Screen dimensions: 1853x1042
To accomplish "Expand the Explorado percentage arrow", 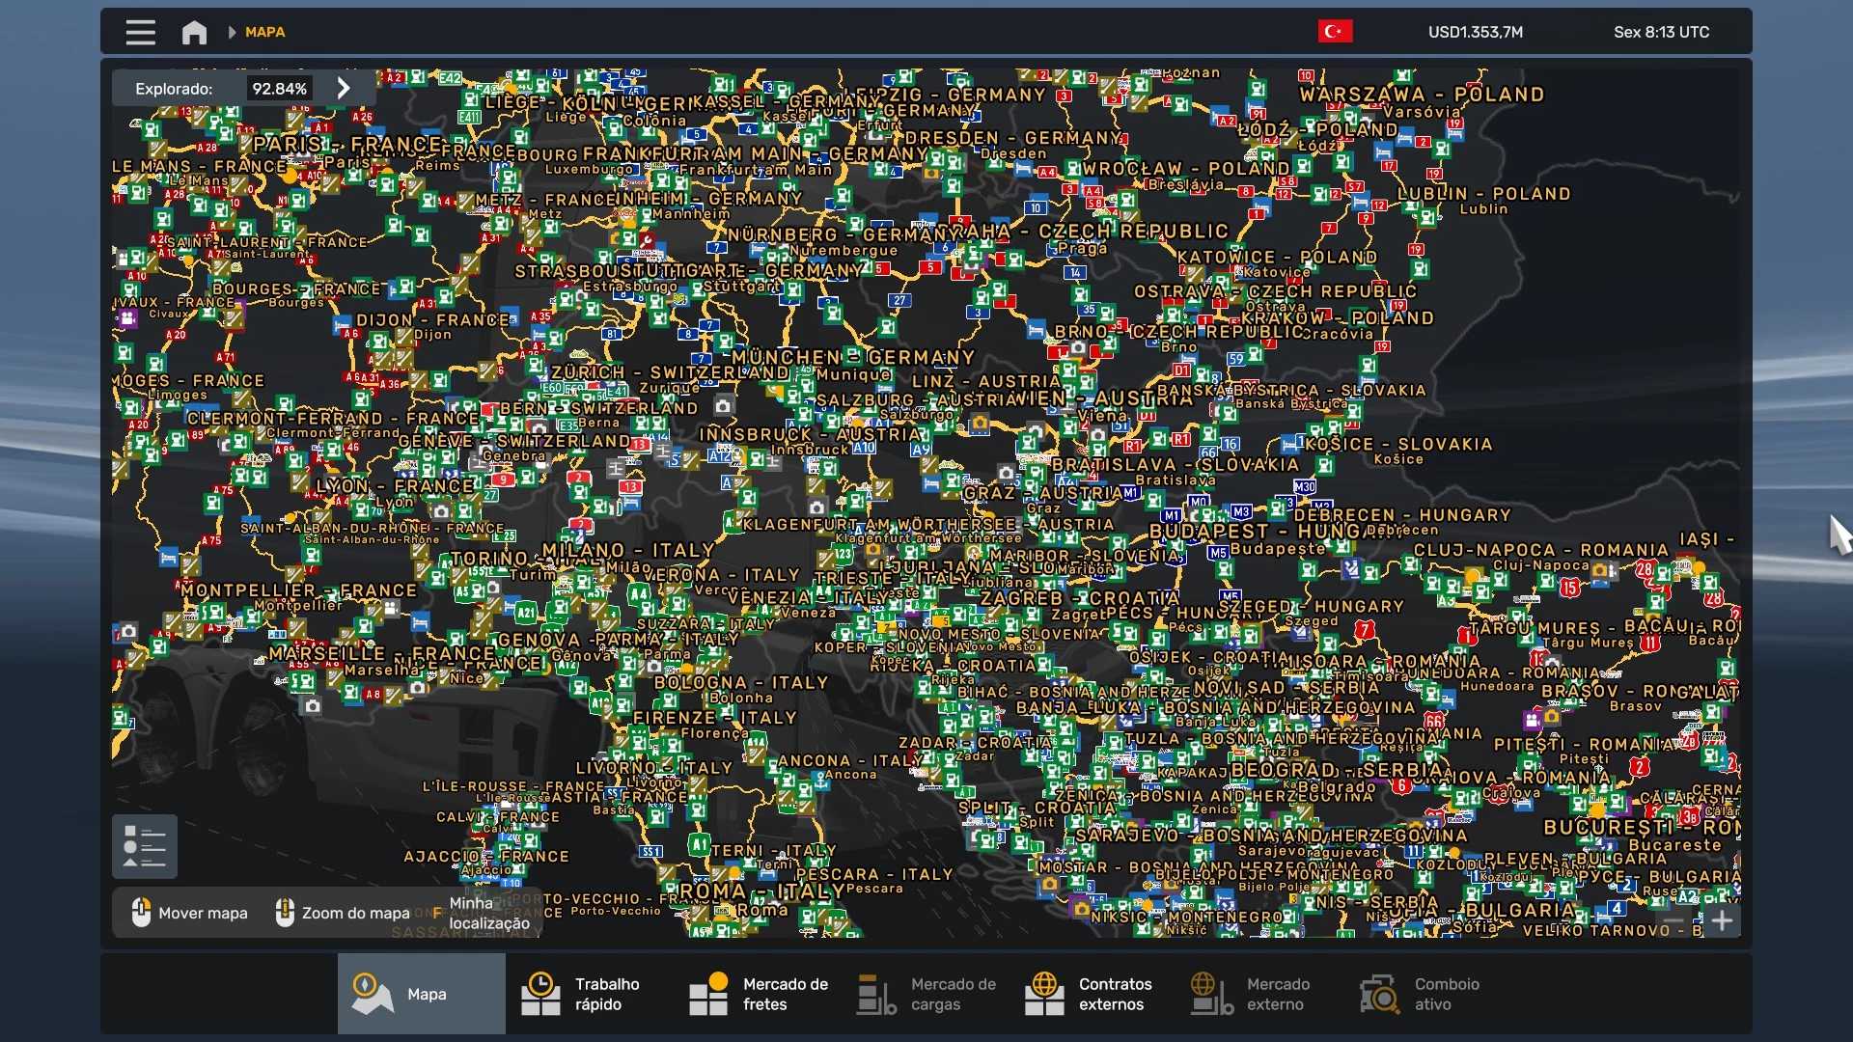I will pyautogui.click(x=344, y=88).
